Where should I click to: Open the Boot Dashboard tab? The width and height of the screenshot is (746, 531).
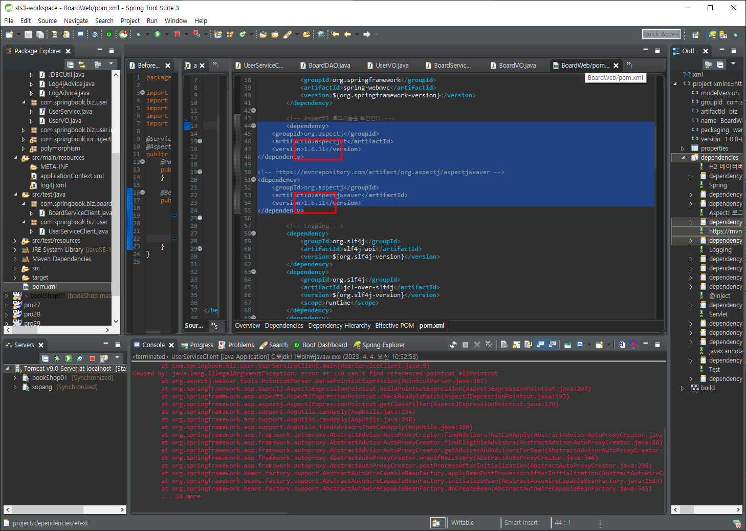tap(320, 345)
